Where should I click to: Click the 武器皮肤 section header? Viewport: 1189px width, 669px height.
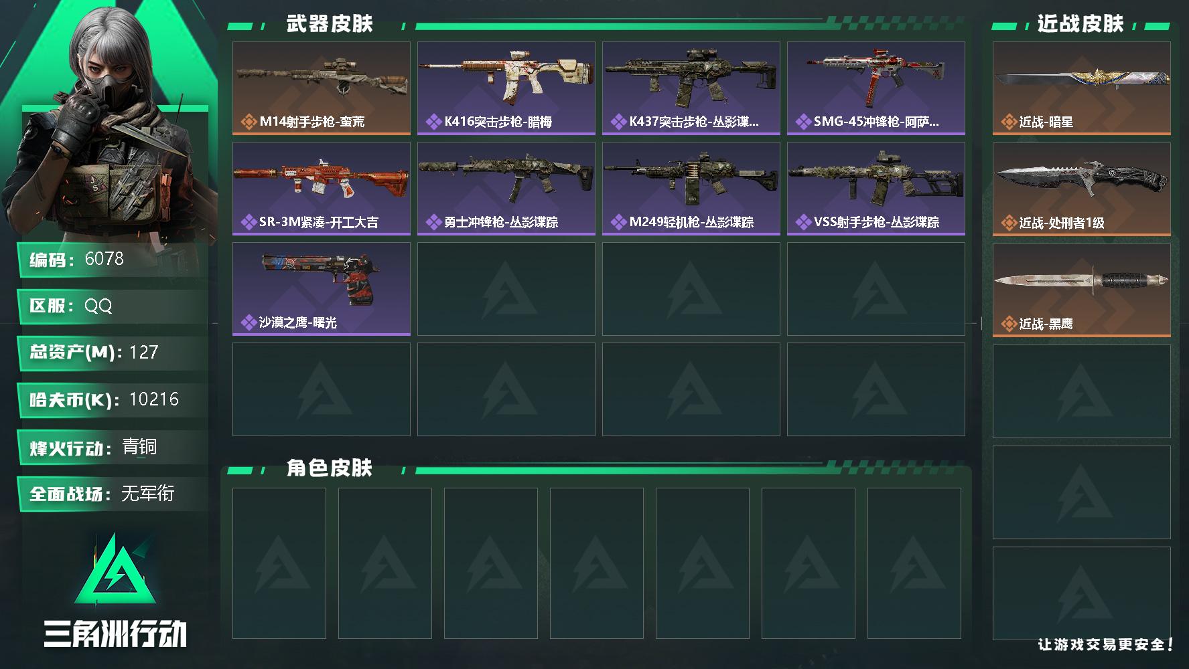point(329,24)
